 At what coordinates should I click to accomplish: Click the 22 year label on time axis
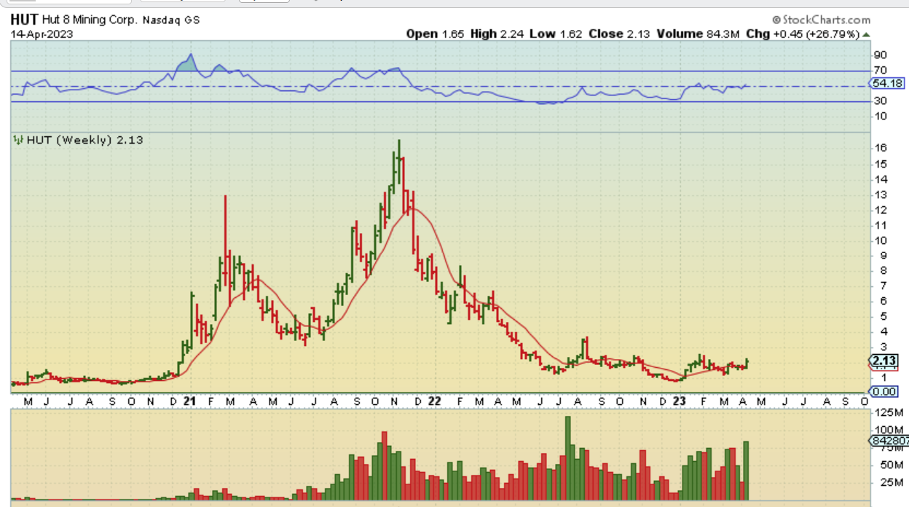(x=434, y=401)
